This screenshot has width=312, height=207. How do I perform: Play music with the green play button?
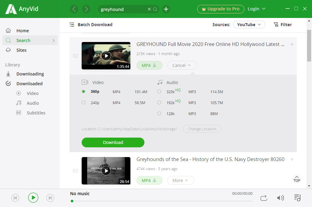click(33, 198)
